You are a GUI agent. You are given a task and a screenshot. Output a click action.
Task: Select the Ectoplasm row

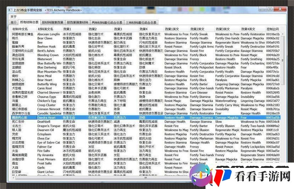146,134
